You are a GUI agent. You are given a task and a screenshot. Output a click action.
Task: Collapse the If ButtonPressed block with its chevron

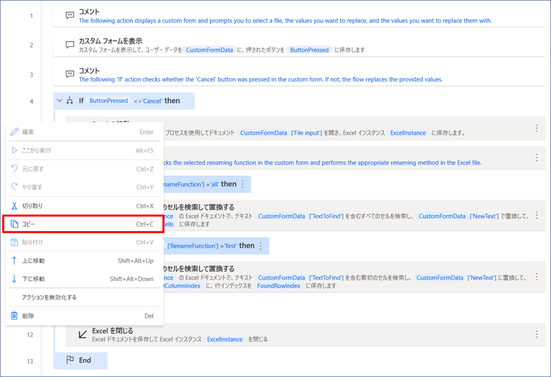[x=59, y=100]
